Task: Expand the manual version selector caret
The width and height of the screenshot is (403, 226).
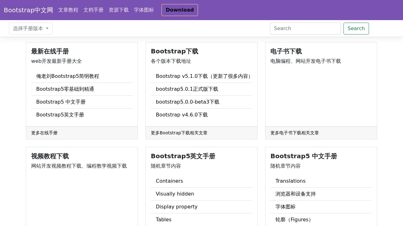Action: [47, 29]
